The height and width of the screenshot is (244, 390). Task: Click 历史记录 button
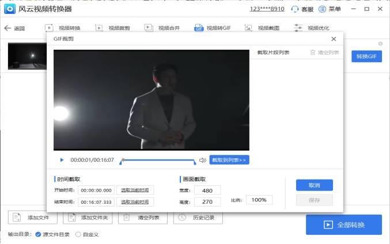click(198, 218)
